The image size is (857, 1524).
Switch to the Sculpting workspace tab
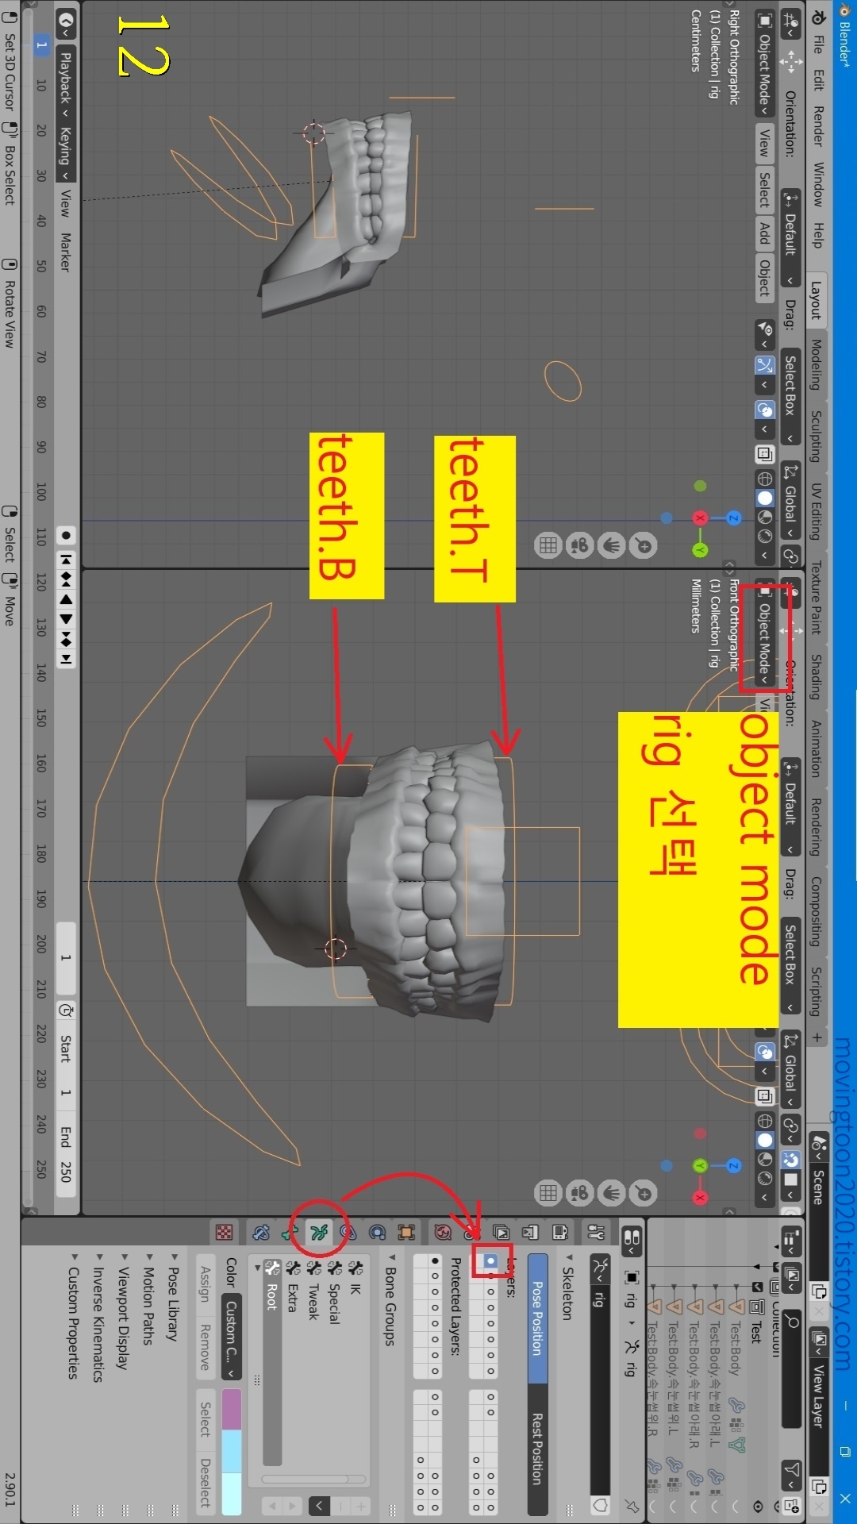[x=817, y=436]
